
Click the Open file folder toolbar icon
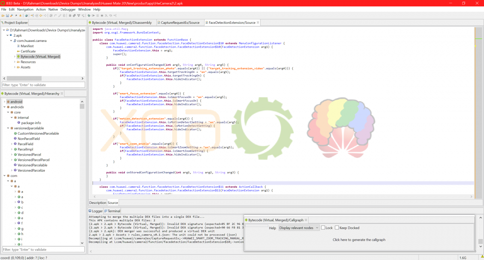(3, 15)
